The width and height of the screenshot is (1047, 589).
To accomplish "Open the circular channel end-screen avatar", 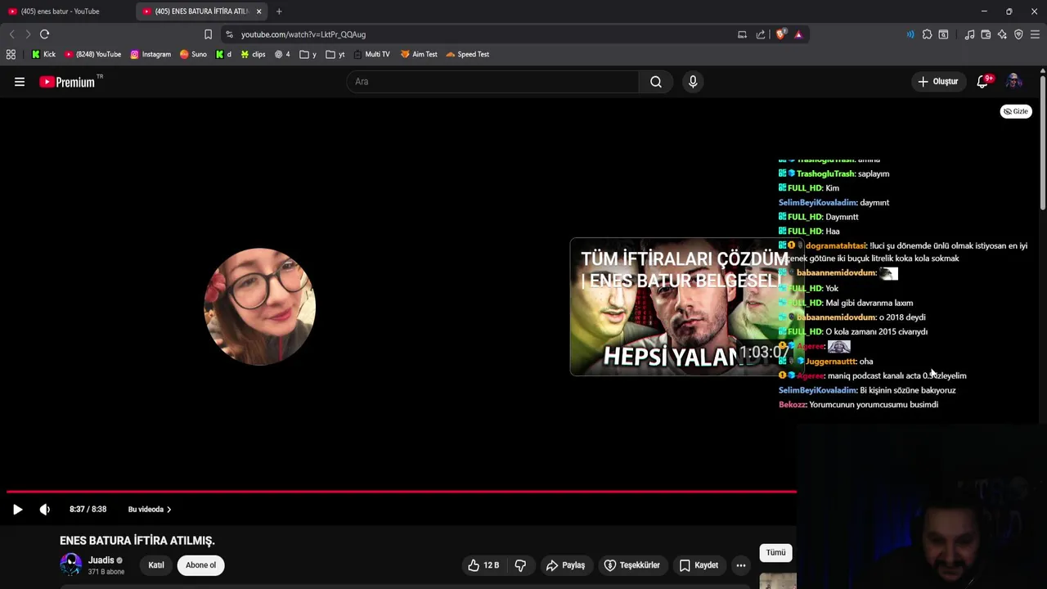I will pos(259,307).
